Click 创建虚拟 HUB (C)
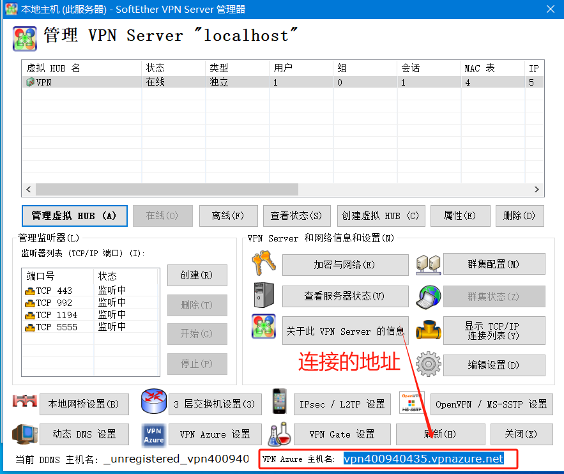 pos(381,216)
